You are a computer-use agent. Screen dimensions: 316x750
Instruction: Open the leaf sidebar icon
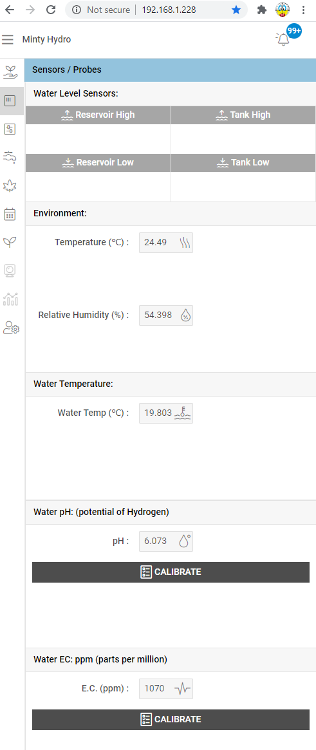point(10,185)
